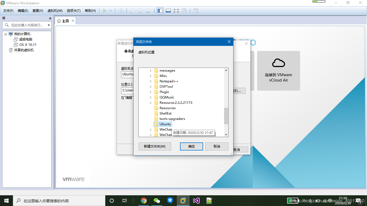Click the QQMusic folder icon
Viewport: 367px width, 206px height.
coord(156,97)
